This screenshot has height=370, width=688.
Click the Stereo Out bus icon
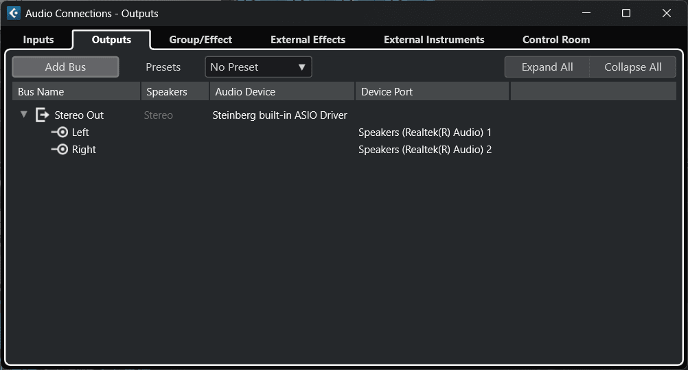coord(43,115)
